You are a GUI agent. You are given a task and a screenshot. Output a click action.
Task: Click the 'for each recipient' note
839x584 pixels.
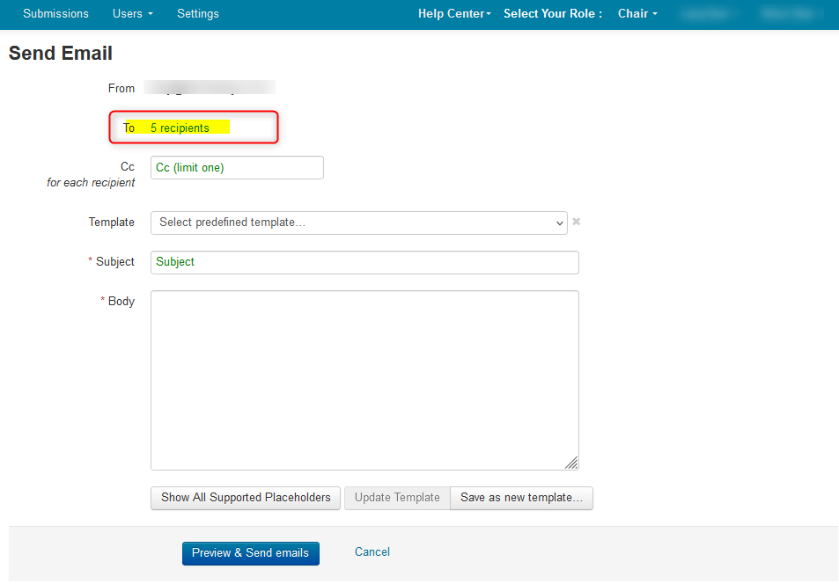tap(91, 182)
